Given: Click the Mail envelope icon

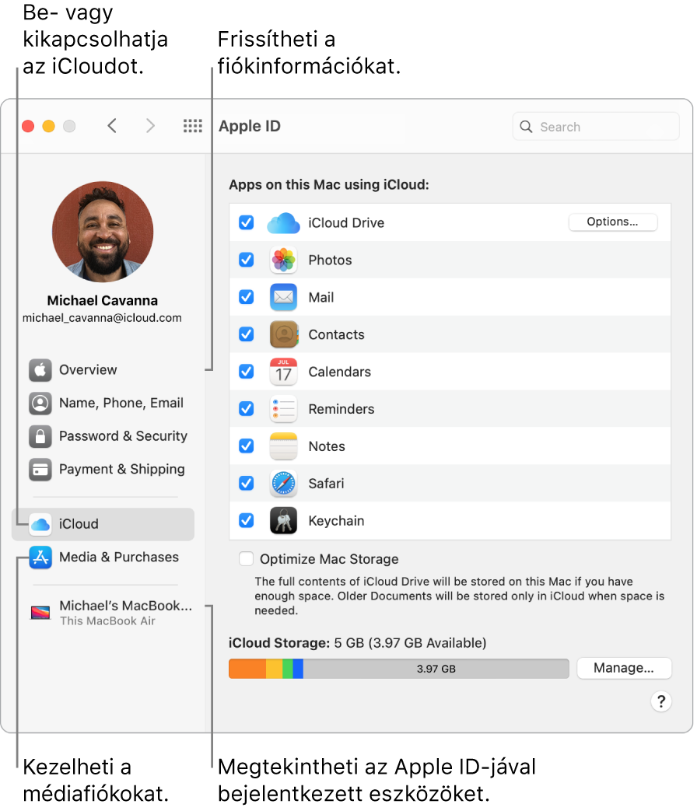Looking at the screenshot, I should (x=284, y=297).
